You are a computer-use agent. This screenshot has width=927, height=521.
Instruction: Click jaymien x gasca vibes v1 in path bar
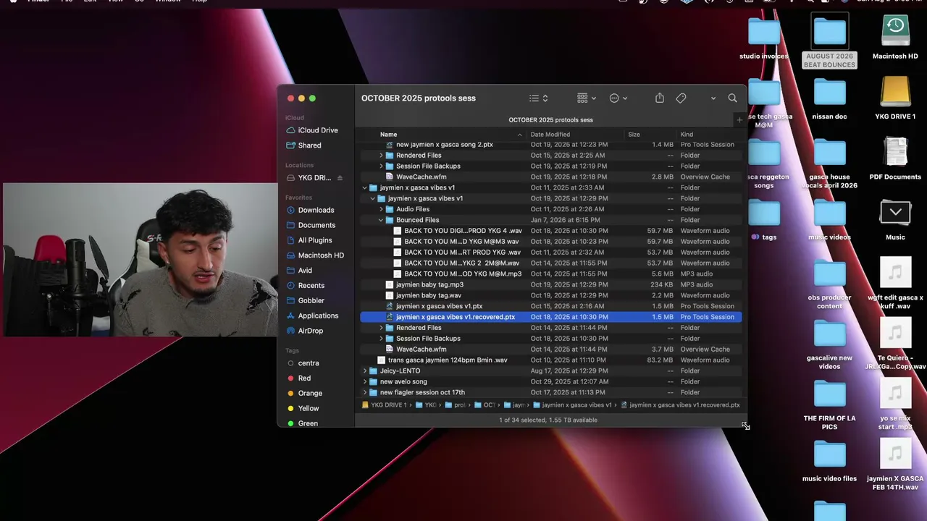tap(572, 405)
